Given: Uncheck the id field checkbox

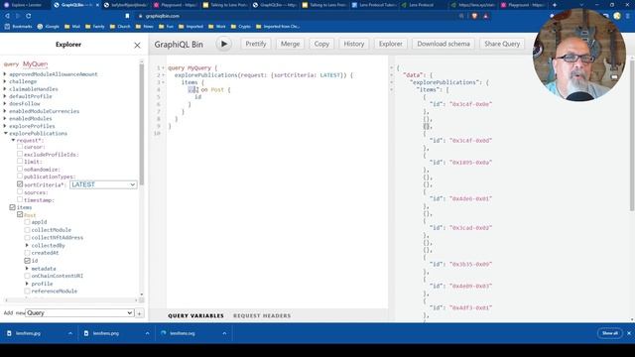Looking at the screenshot, I should pyautogui.click(x=27, y=261).
